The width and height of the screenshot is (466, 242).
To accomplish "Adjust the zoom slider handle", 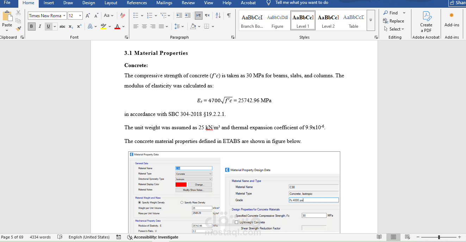I will click(439, 237).
